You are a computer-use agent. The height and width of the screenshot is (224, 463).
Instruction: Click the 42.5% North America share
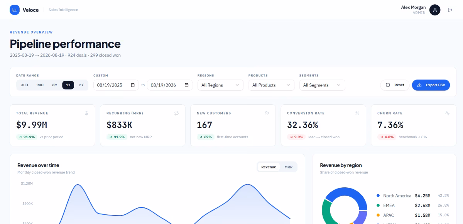(x=443, y=196)
